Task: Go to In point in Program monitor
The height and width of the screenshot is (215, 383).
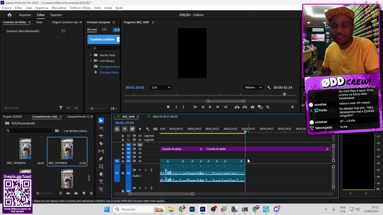Action: 195,107
